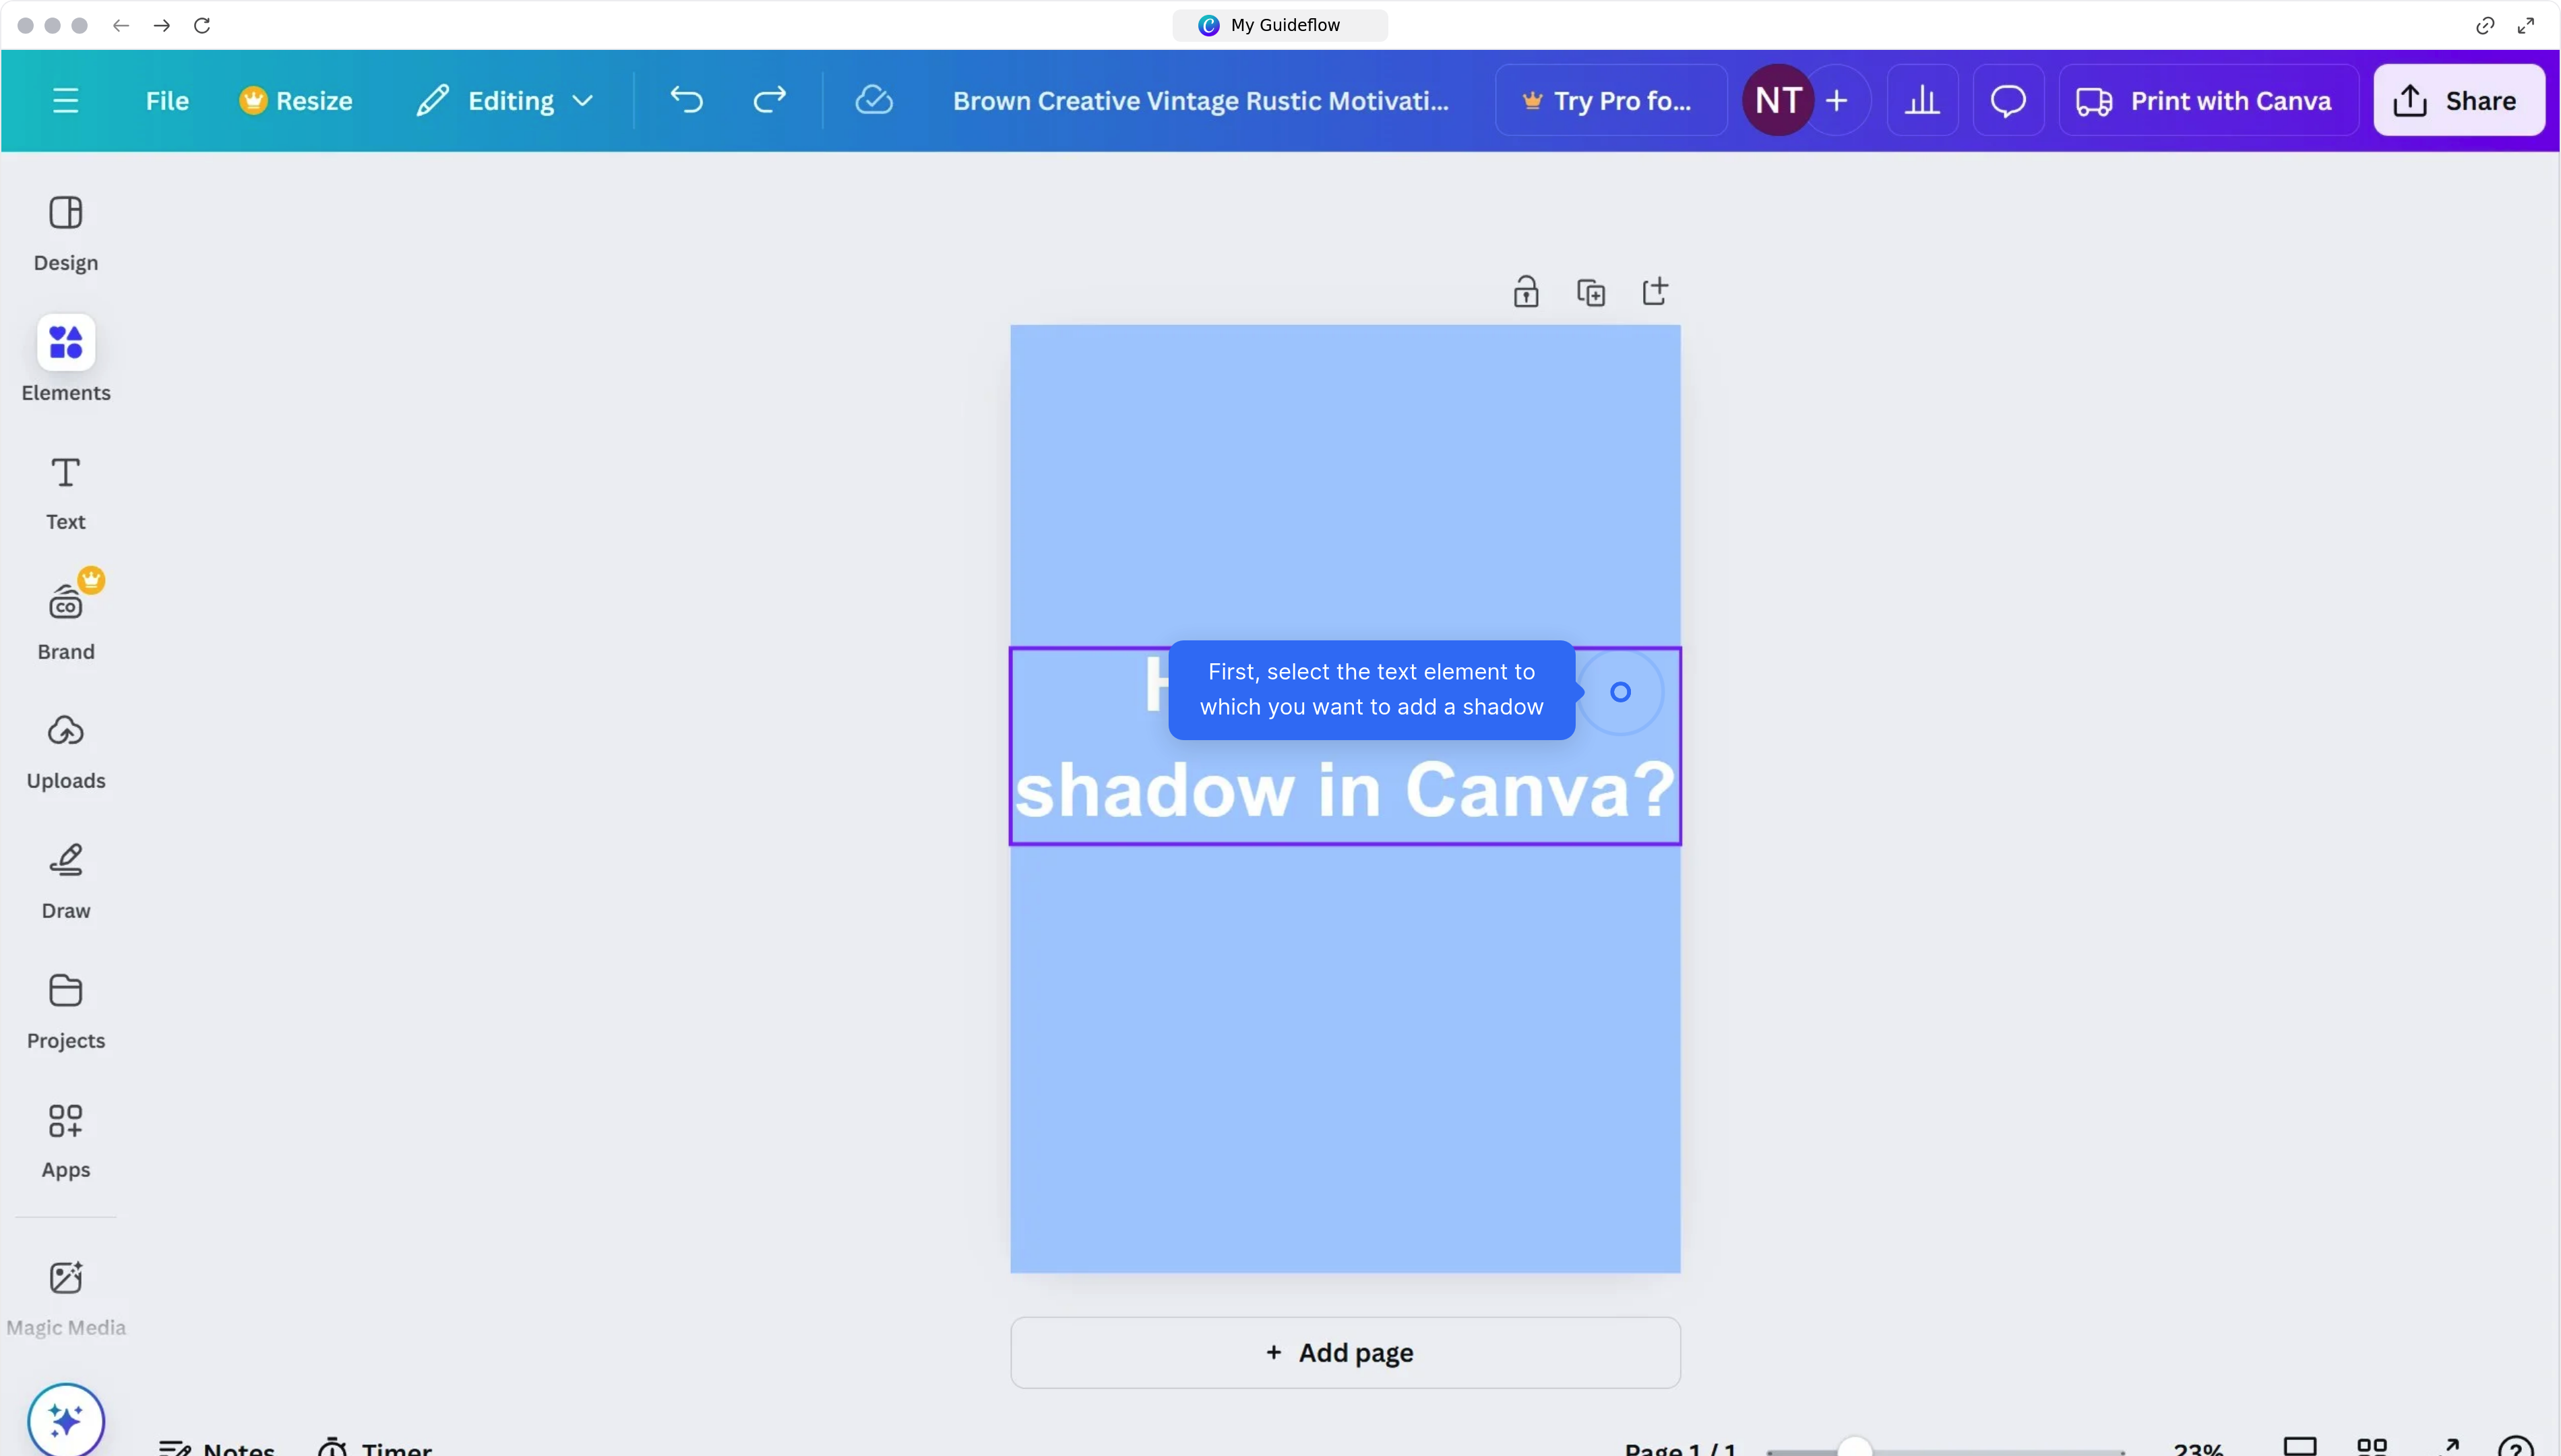Open the Canva Assistant sparkle button
The image size is (2561, 1456).
66,1418
